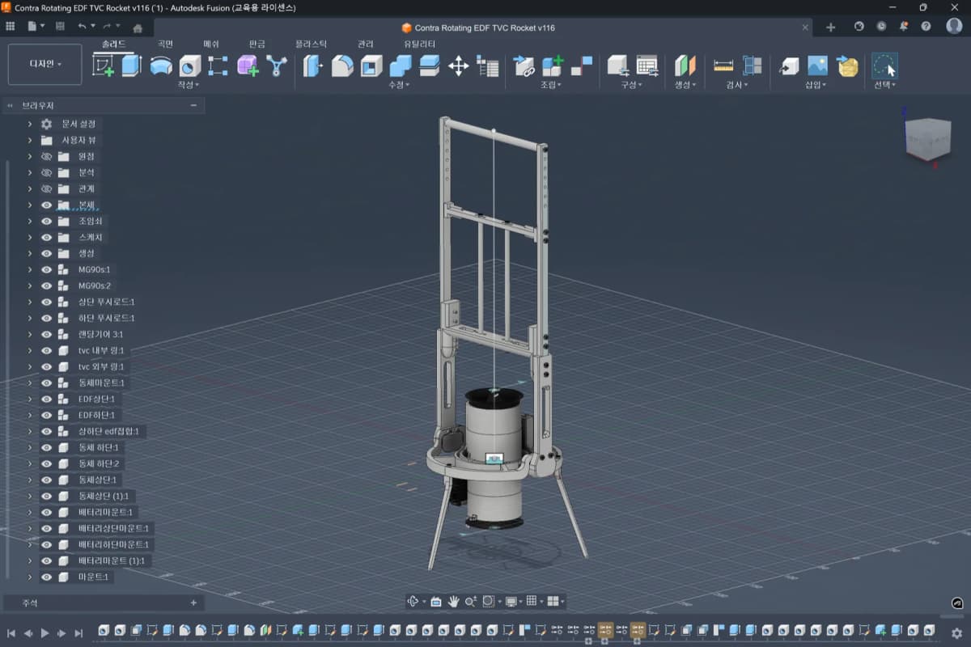971x647 pixels.
Task: Open the Measure tool icon
Action: click(x=723, y=66)
